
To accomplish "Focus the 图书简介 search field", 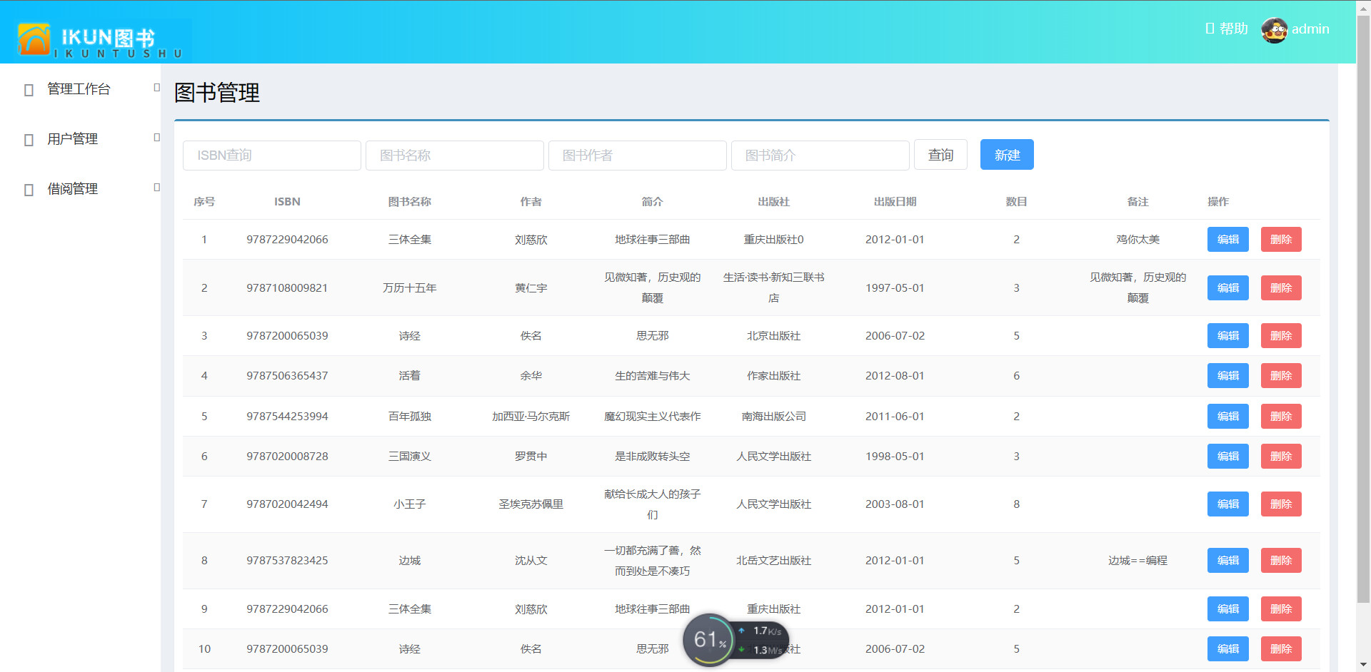I will 820,156.
